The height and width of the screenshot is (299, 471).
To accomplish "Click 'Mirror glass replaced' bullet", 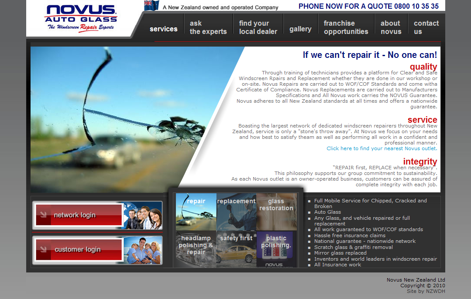I will click(340, 253).
